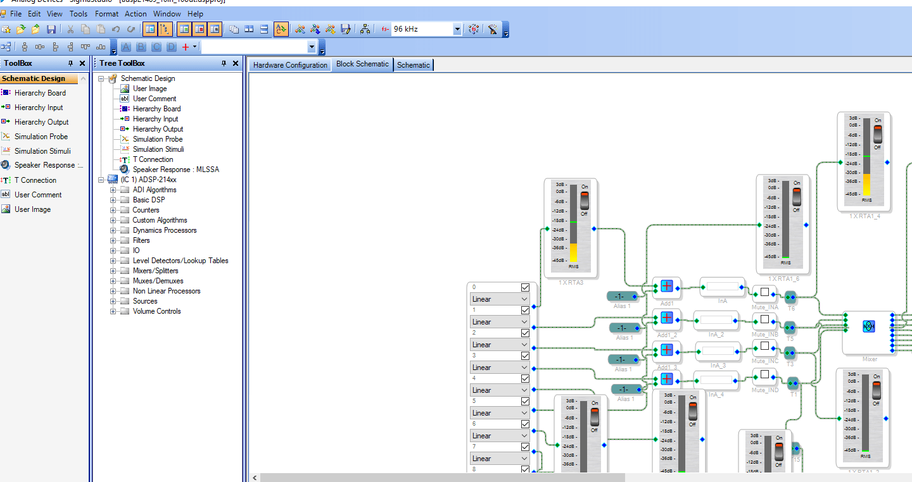Expand the Basic DSP tree folder
This screenshot has width=912, height=482.
point(113,200)
